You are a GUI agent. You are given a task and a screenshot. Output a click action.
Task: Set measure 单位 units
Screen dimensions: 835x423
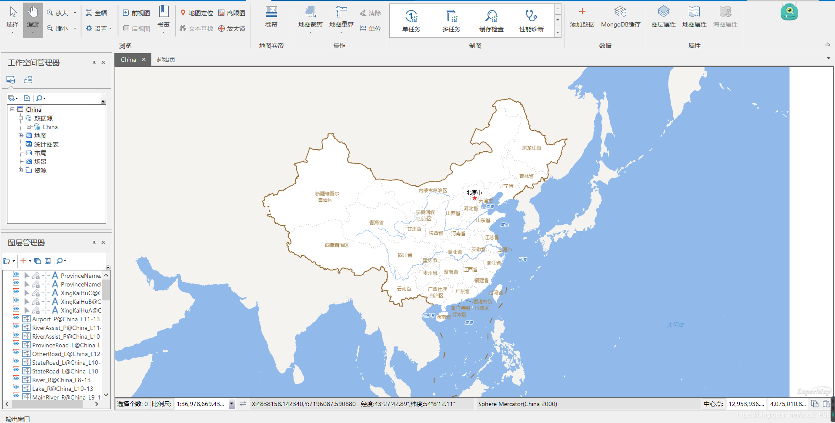pos(371,29)
